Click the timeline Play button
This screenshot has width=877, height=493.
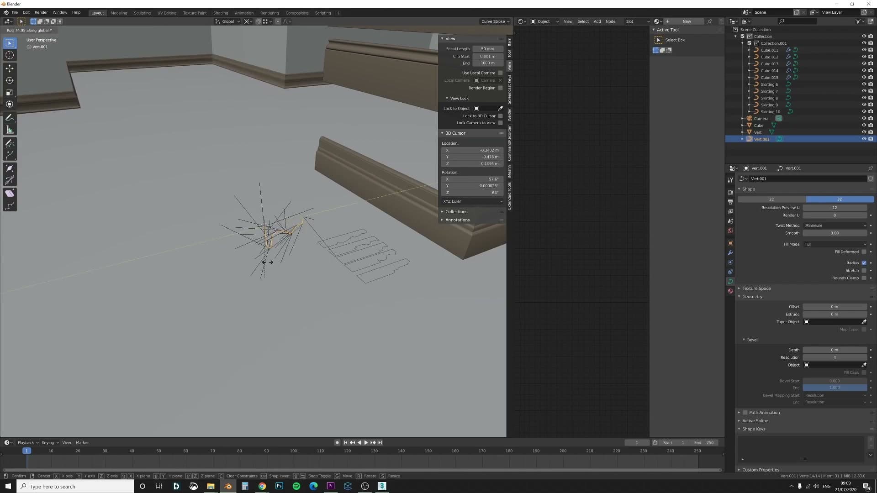pos(366,443)
